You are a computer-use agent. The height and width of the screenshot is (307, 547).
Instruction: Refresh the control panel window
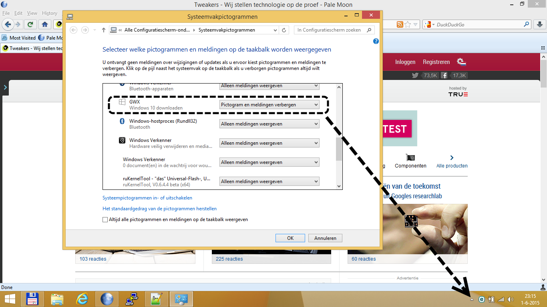coord(284,30)
